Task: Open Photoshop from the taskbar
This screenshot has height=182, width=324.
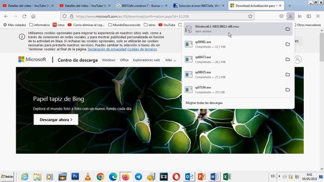Action: [x=75, y=176]
